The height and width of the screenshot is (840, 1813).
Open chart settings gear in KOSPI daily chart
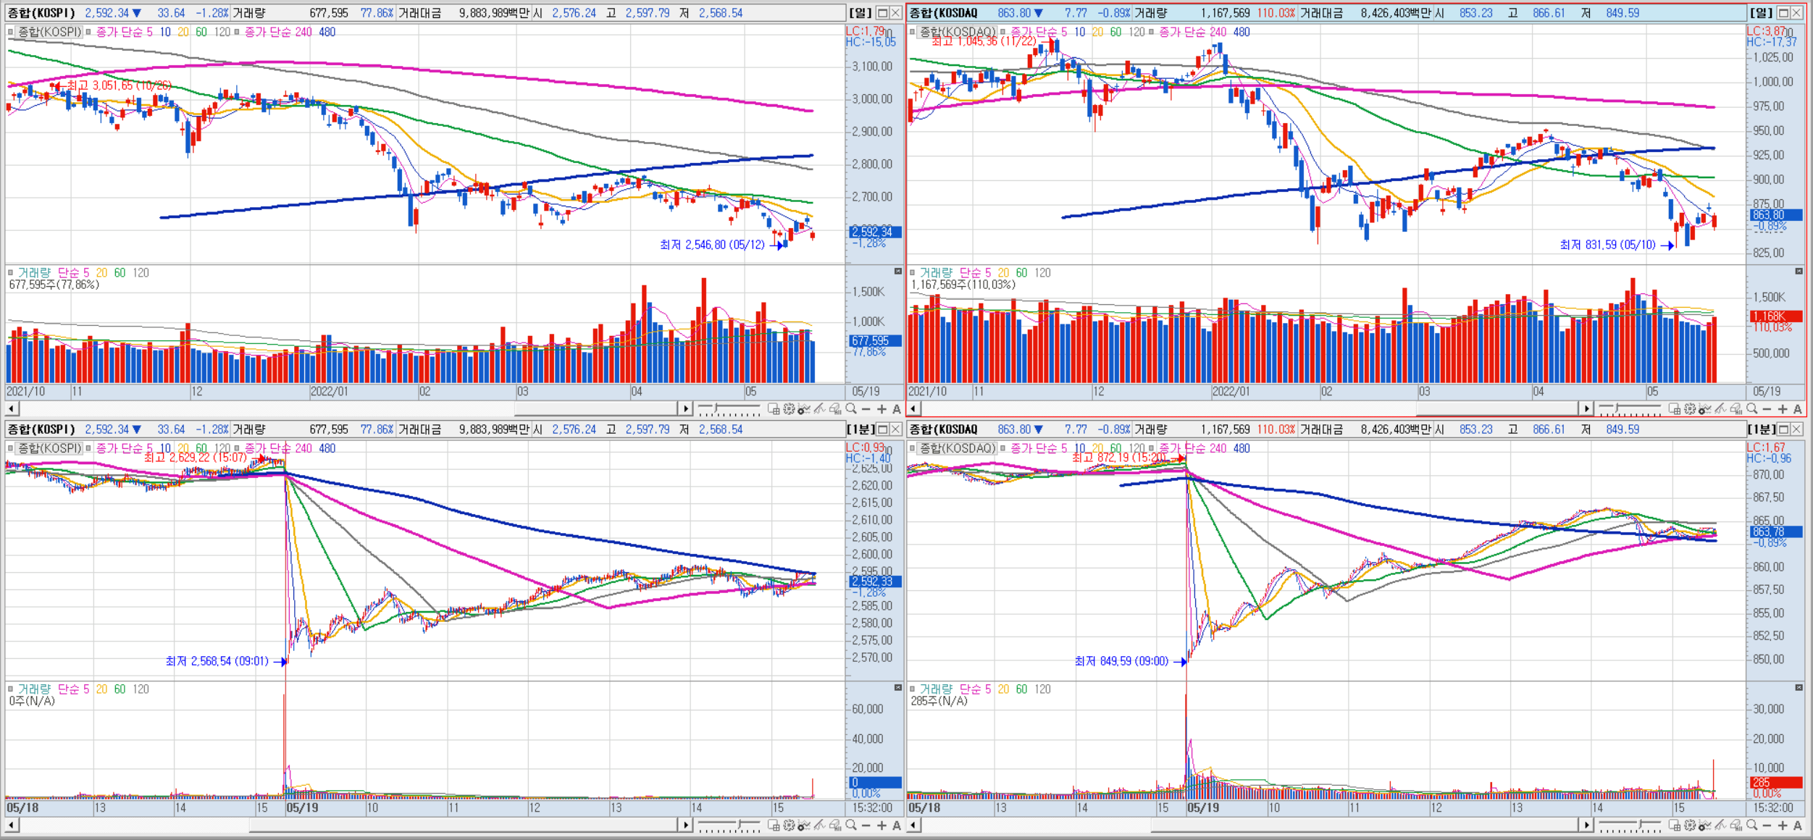[789, 409]
